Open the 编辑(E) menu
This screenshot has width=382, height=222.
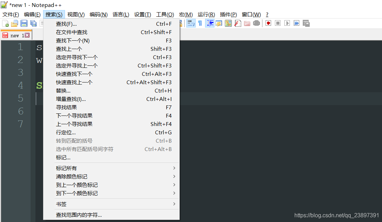click(32, 15)
